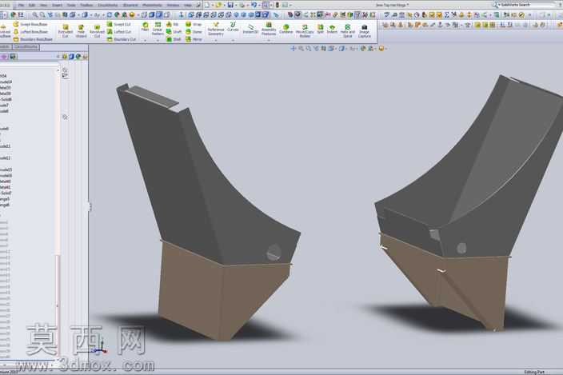Select the Move/Copy Bodies tool
Viewport: 563px width, 375px height.
[305, 31]
